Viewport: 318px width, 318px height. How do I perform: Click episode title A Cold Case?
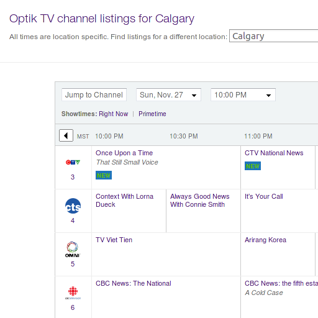264,293
